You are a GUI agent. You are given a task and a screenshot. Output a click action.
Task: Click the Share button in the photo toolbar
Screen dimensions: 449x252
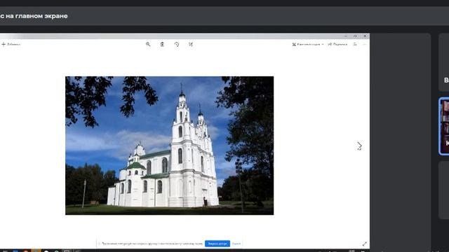337,44
